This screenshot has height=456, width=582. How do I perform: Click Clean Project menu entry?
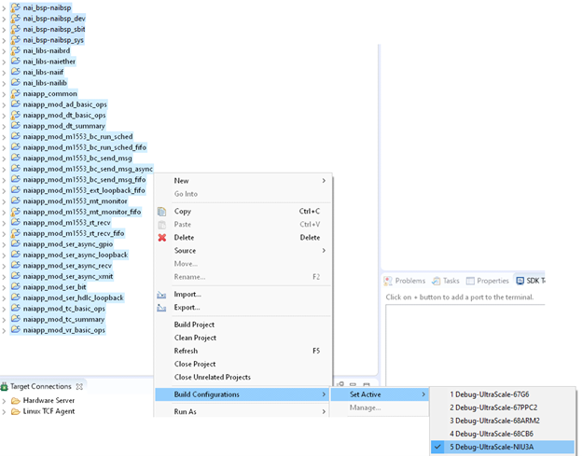click(196, 338)
